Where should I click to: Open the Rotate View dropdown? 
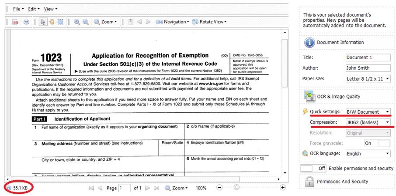[x=209, y=22]
